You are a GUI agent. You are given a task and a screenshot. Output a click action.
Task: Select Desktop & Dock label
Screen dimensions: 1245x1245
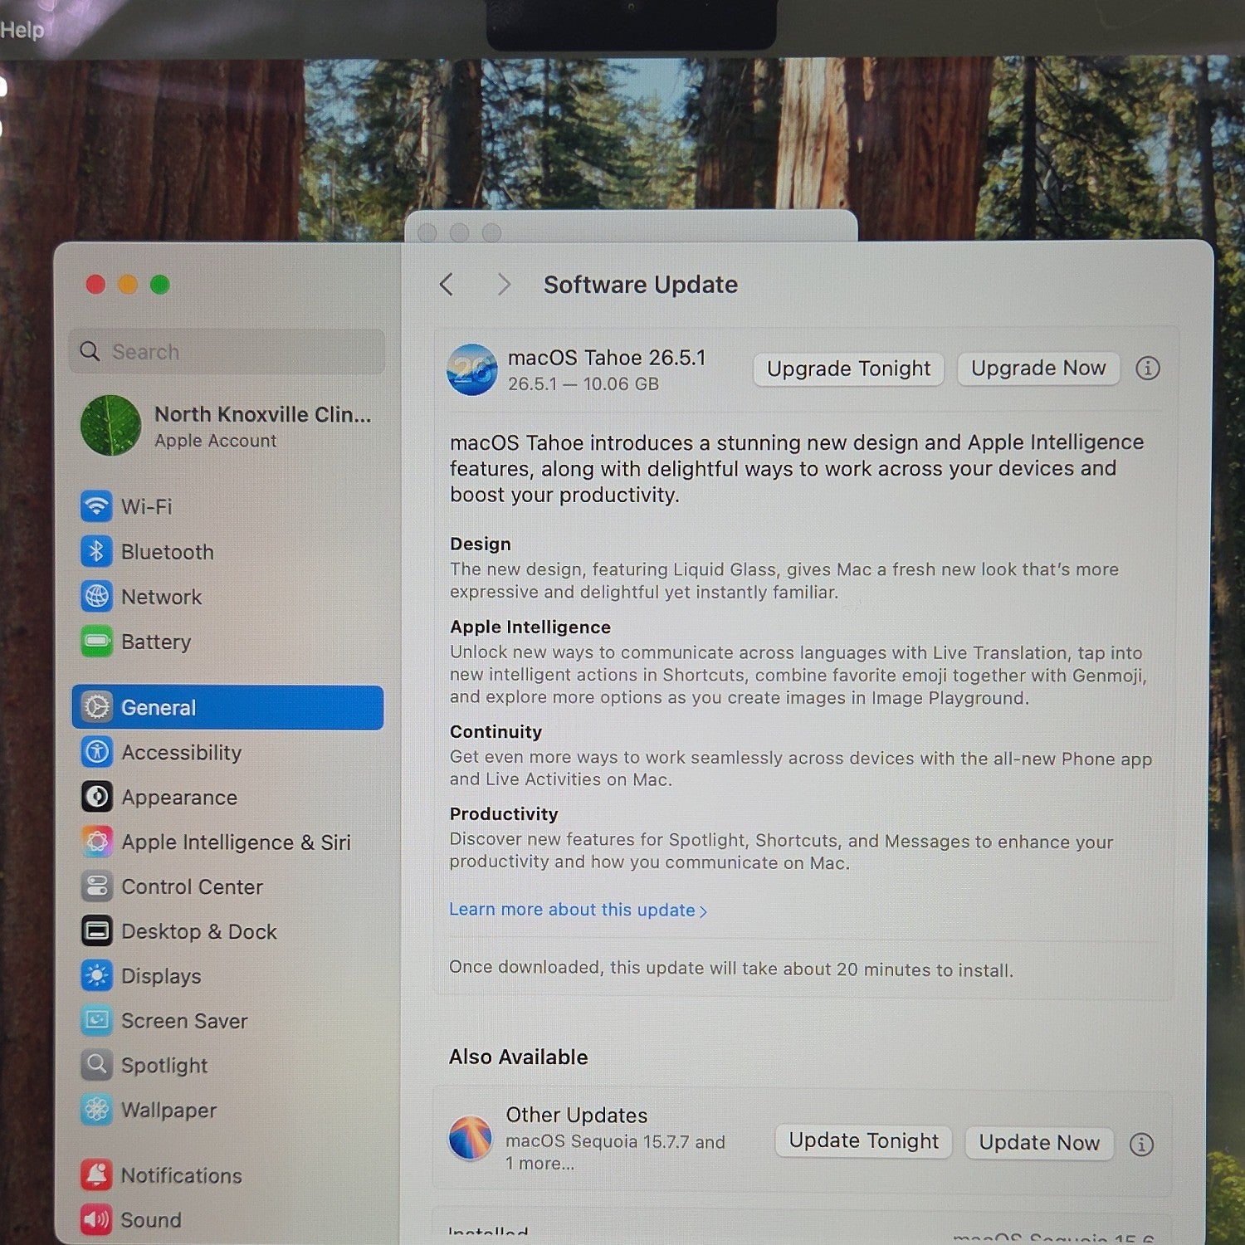pyautogui.click(x=199, y=931)
